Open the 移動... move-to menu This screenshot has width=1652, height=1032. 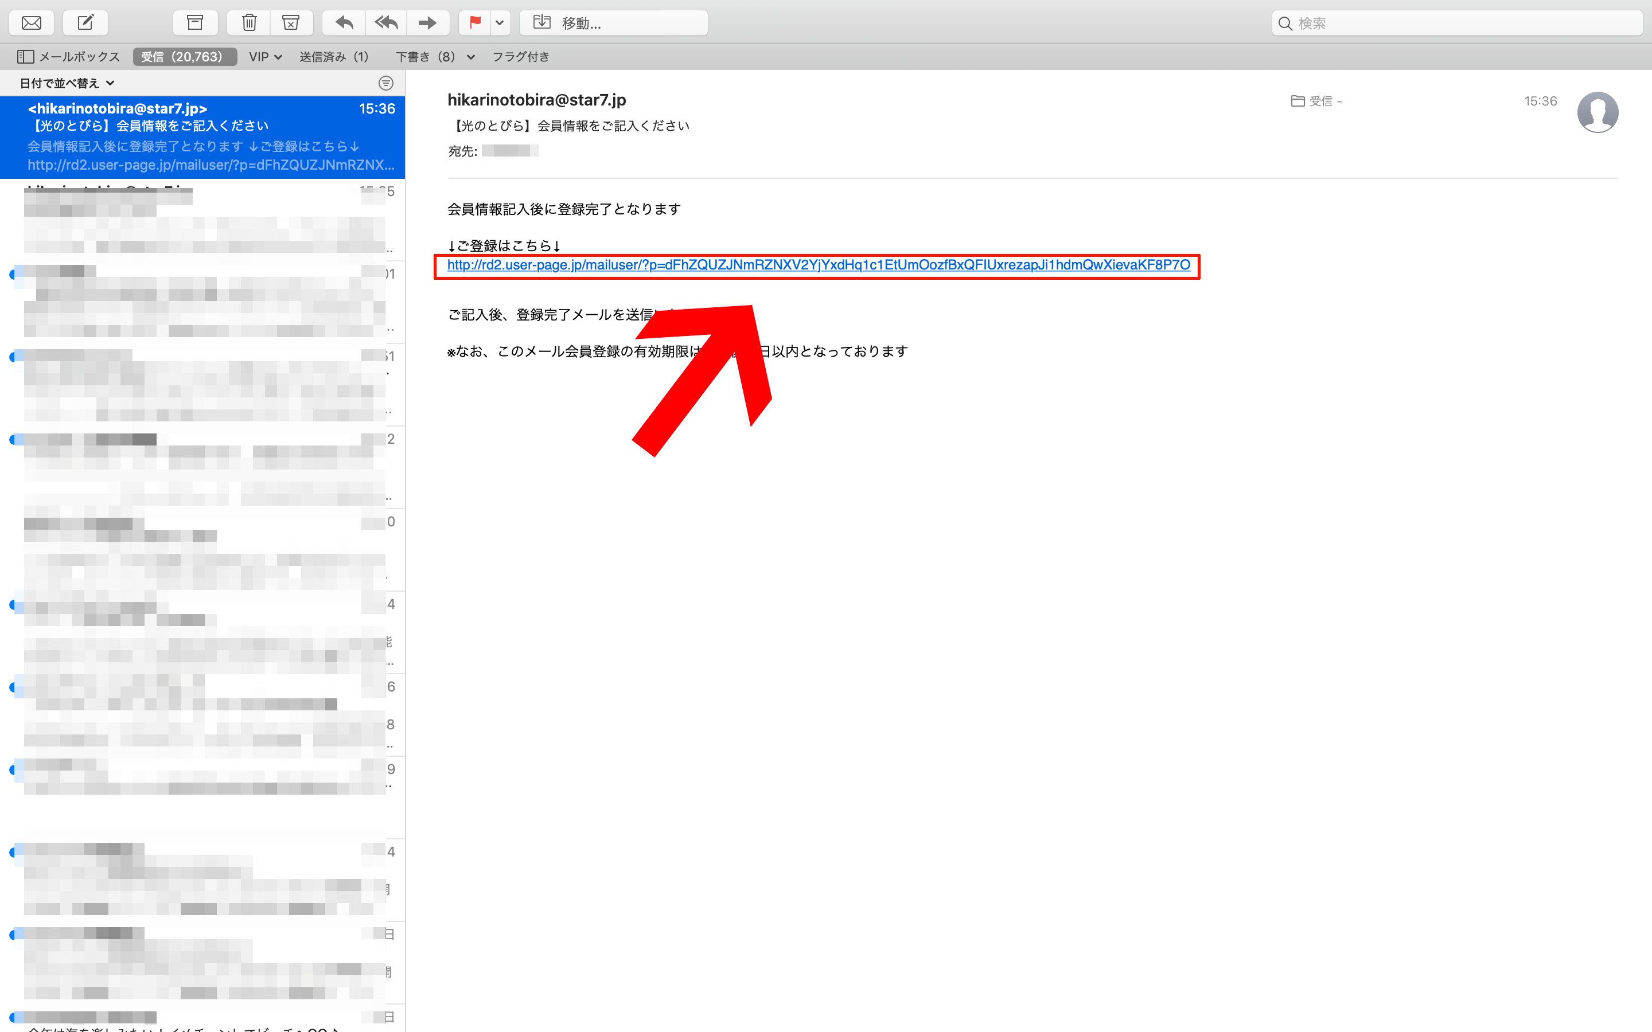tap(613, 22)
